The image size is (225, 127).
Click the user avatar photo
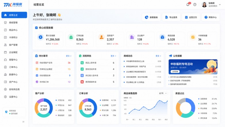(204, 5)
